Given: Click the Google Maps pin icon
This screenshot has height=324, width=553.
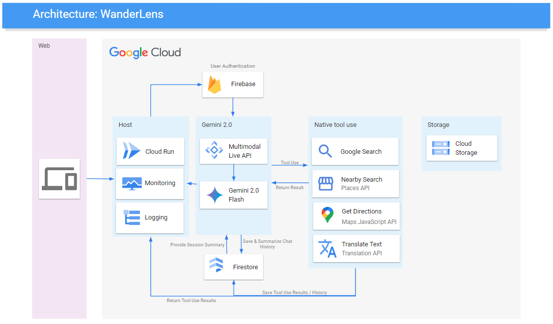Looking at the screenshot, I should coord(327,215).
